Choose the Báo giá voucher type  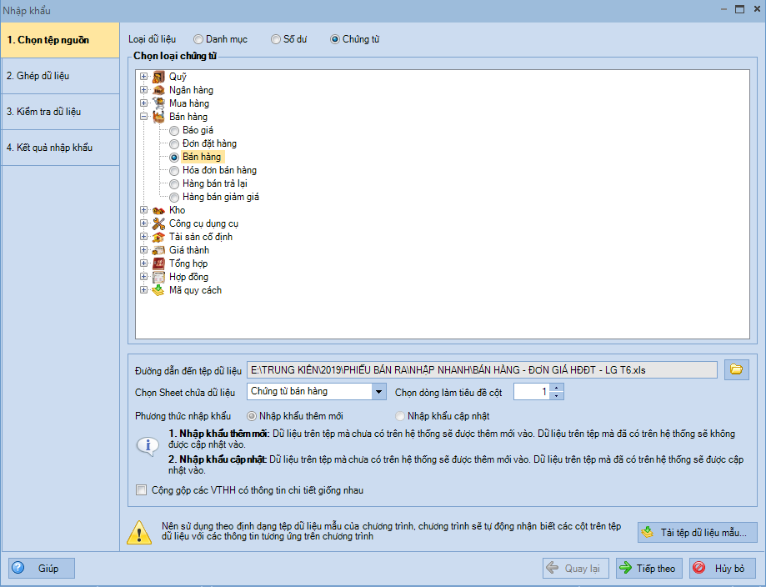pyautogui.click(x=174, y=131)
